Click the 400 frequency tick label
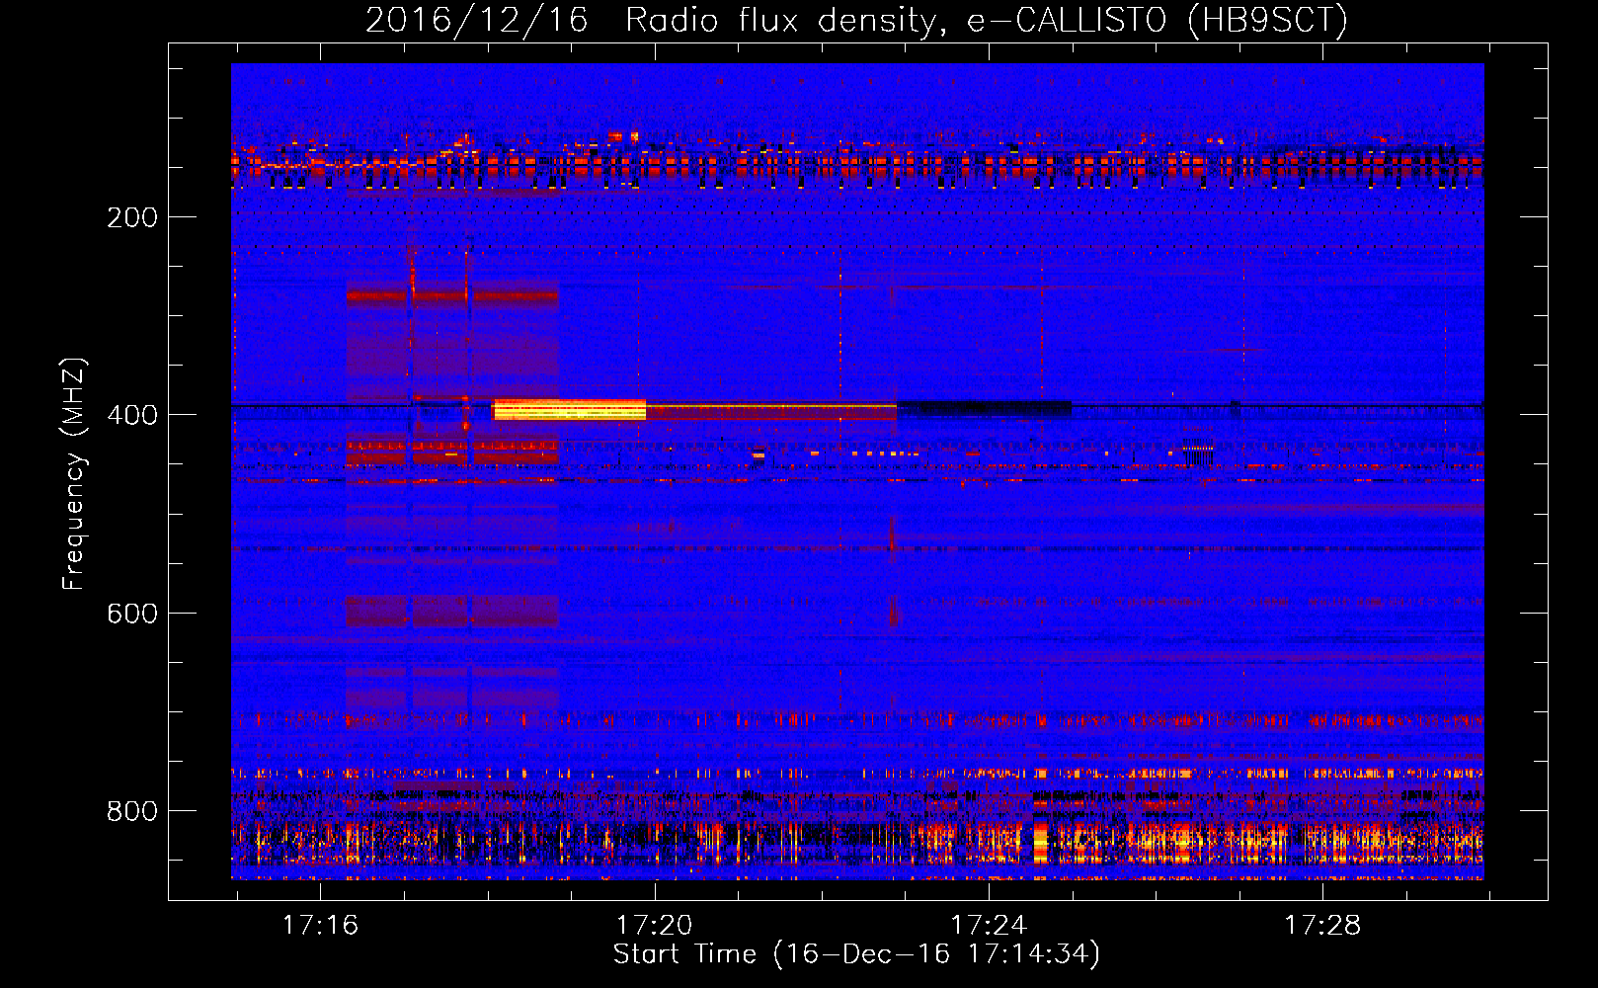The height and width of the screenshot is (988, 1598). click(131, 415)
